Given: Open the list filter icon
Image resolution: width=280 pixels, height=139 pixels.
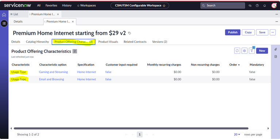Looking at the screenshot, I should (252, 51).
